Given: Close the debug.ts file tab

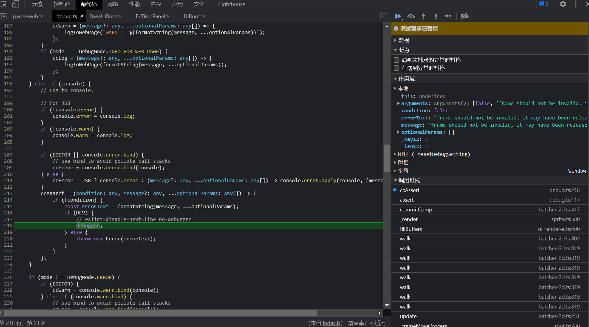Looking at the screenshot, I should [x=82, y=16].
